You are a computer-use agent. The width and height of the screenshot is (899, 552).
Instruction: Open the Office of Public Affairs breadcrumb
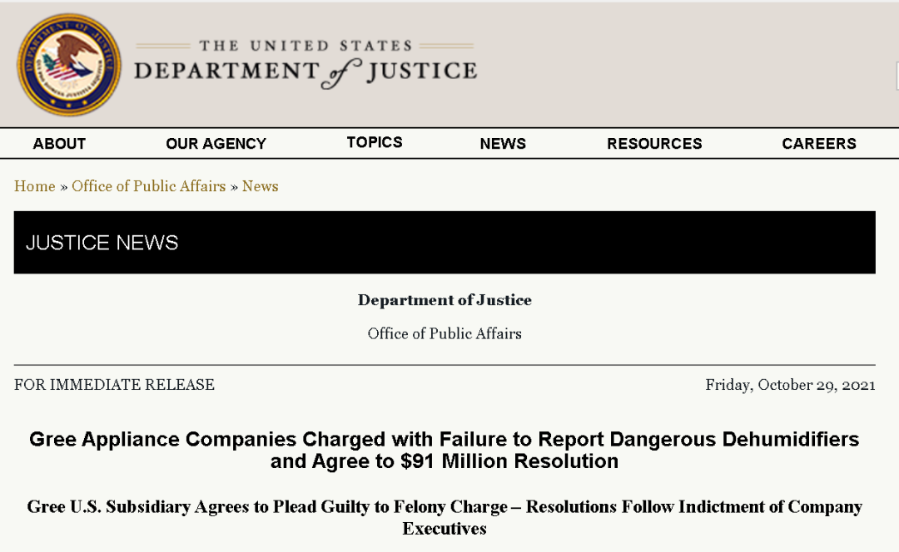[149, 186]
